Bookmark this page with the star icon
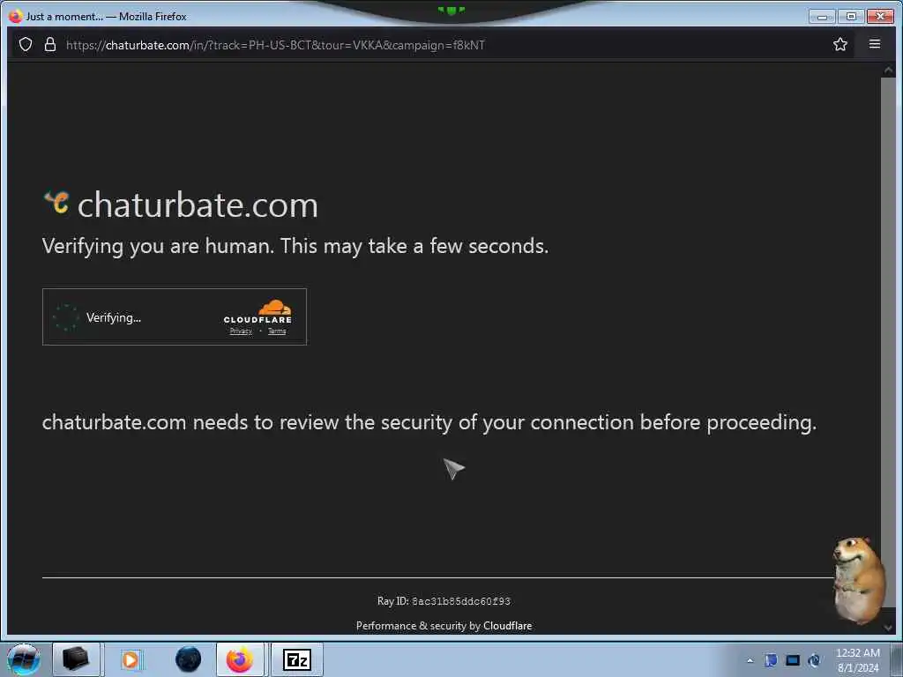This screenshot has height=677, width=903. coord(840,44)
